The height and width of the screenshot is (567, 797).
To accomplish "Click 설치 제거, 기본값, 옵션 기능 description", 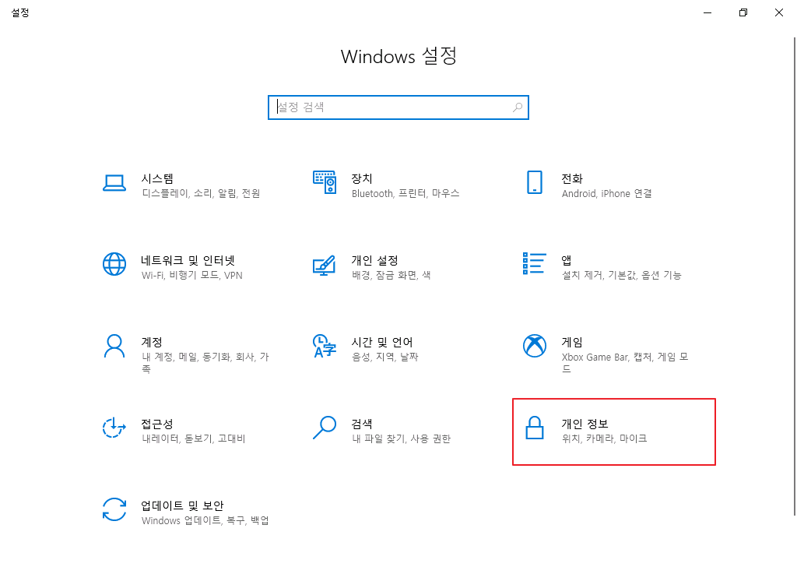I will tap(622, 275).
